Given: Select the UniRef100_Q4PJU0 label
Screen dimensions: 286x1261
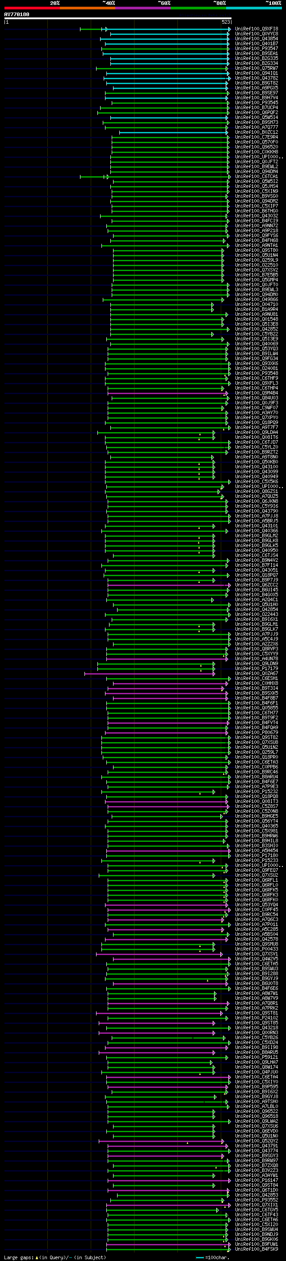Looking at the screenshot, I should [x=256, y=1071].
